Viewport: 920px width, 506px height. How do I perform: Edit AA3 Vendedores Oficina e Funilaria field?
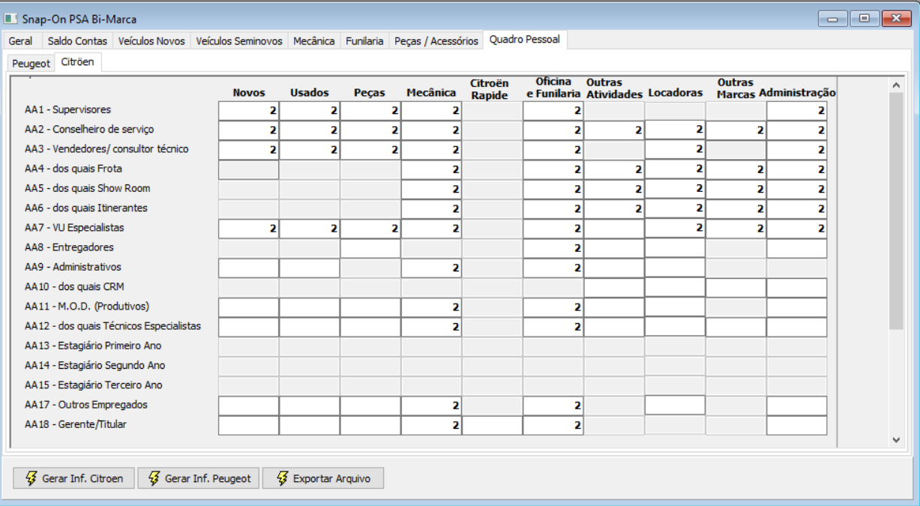[553, 150]
